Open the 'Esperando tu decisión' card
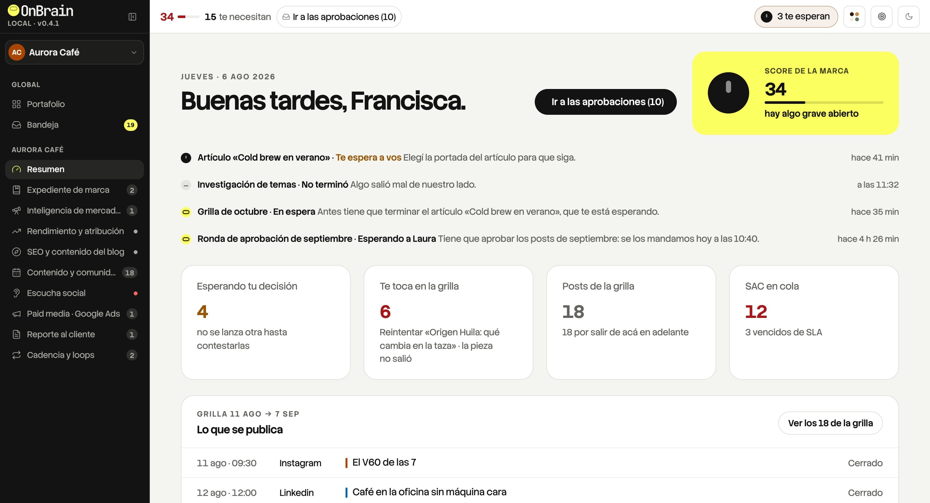Screen dimensions: 930x503 [x=266, y=323]
